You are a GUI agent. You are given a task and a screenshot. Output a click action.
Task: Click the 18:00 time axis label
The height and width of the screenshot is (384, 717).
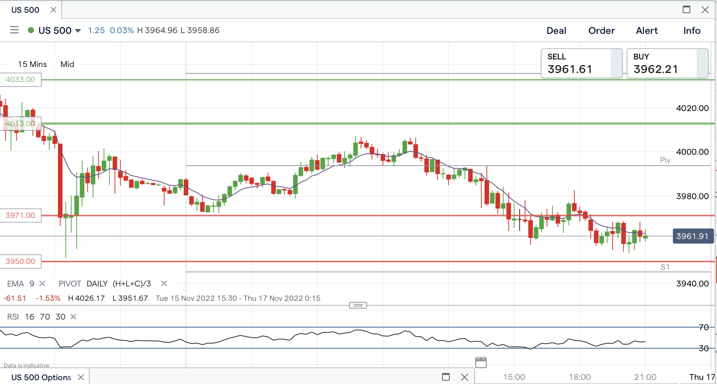click(x=580, y=377)
